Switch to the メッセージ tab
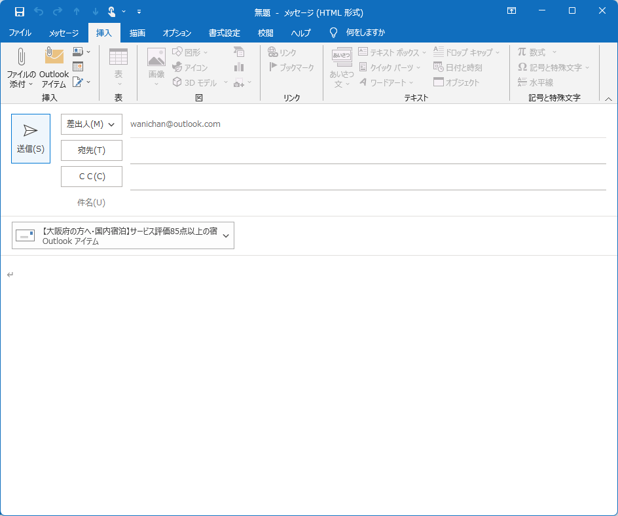This screenshot has height=516, width=618. 64,33
